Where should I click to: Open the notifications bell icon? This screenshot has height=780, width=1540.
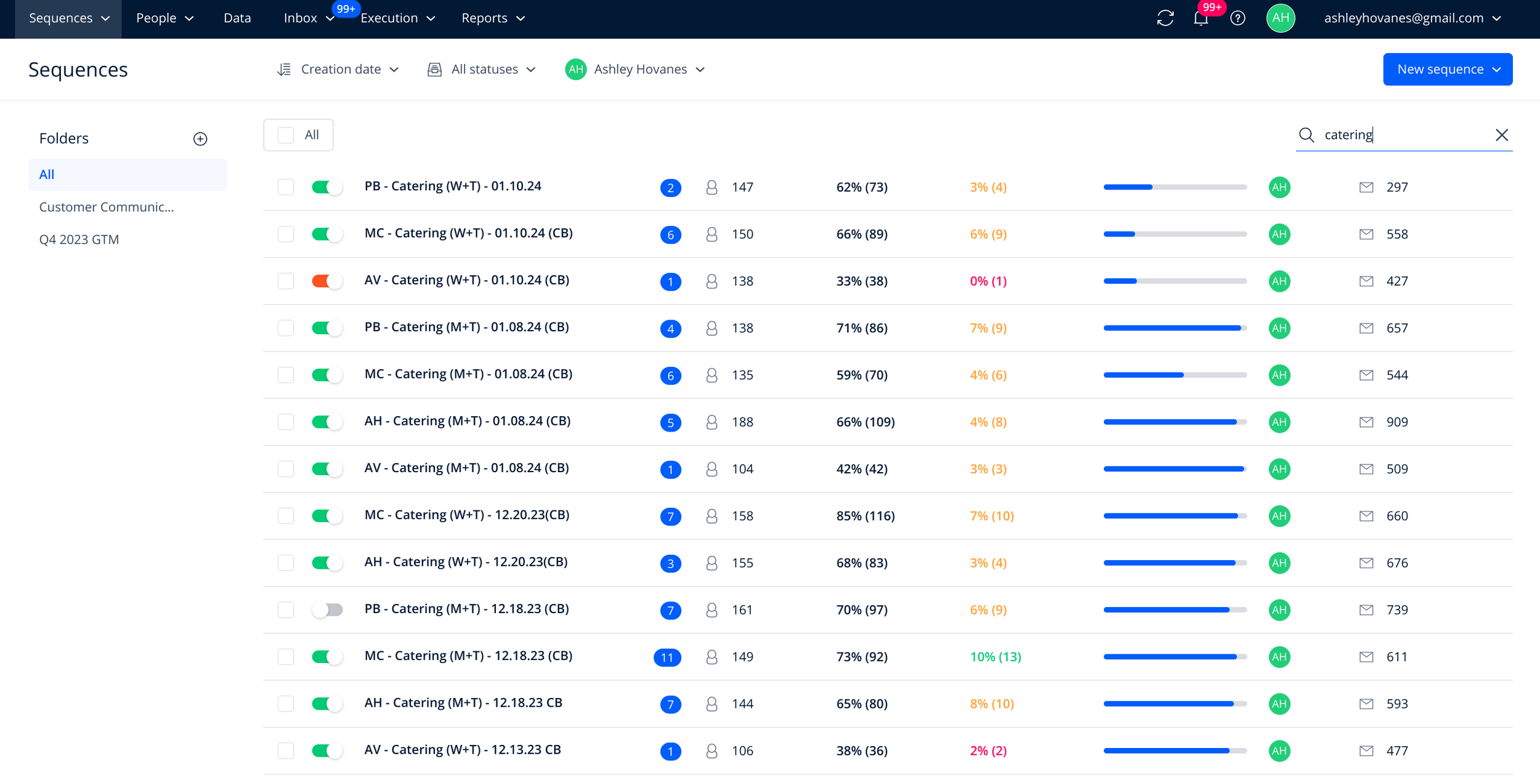[1201, 18]
